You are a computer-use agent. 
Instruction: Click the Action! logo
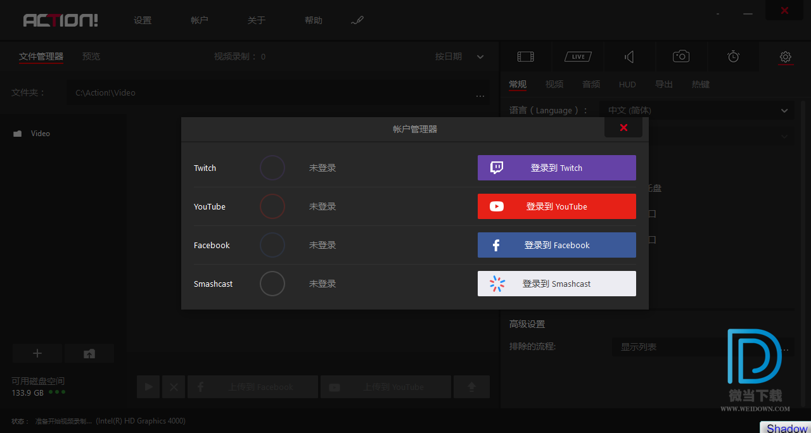61,20
